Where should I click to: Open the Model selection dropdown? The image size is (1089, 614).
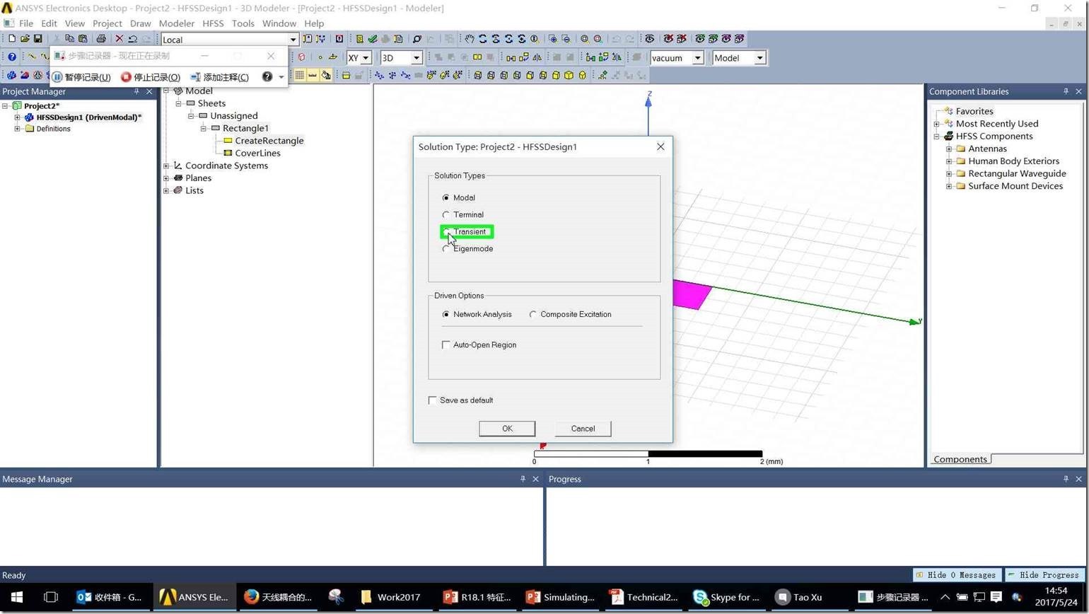pyautogui.click(x=760, y=58)
